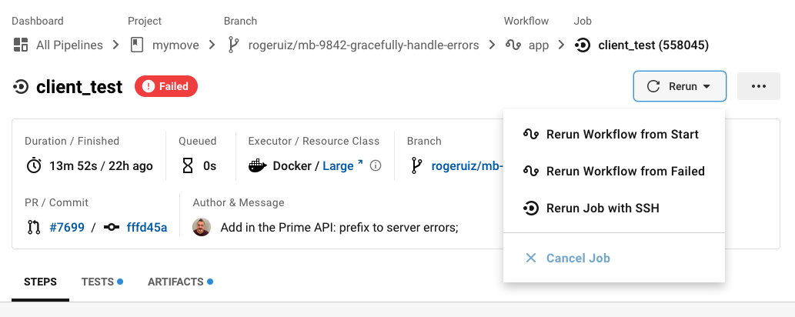This screenshot has height=317, width=795.
Task: Select commit message Add in the Prime API
Action: pos(339,227)
